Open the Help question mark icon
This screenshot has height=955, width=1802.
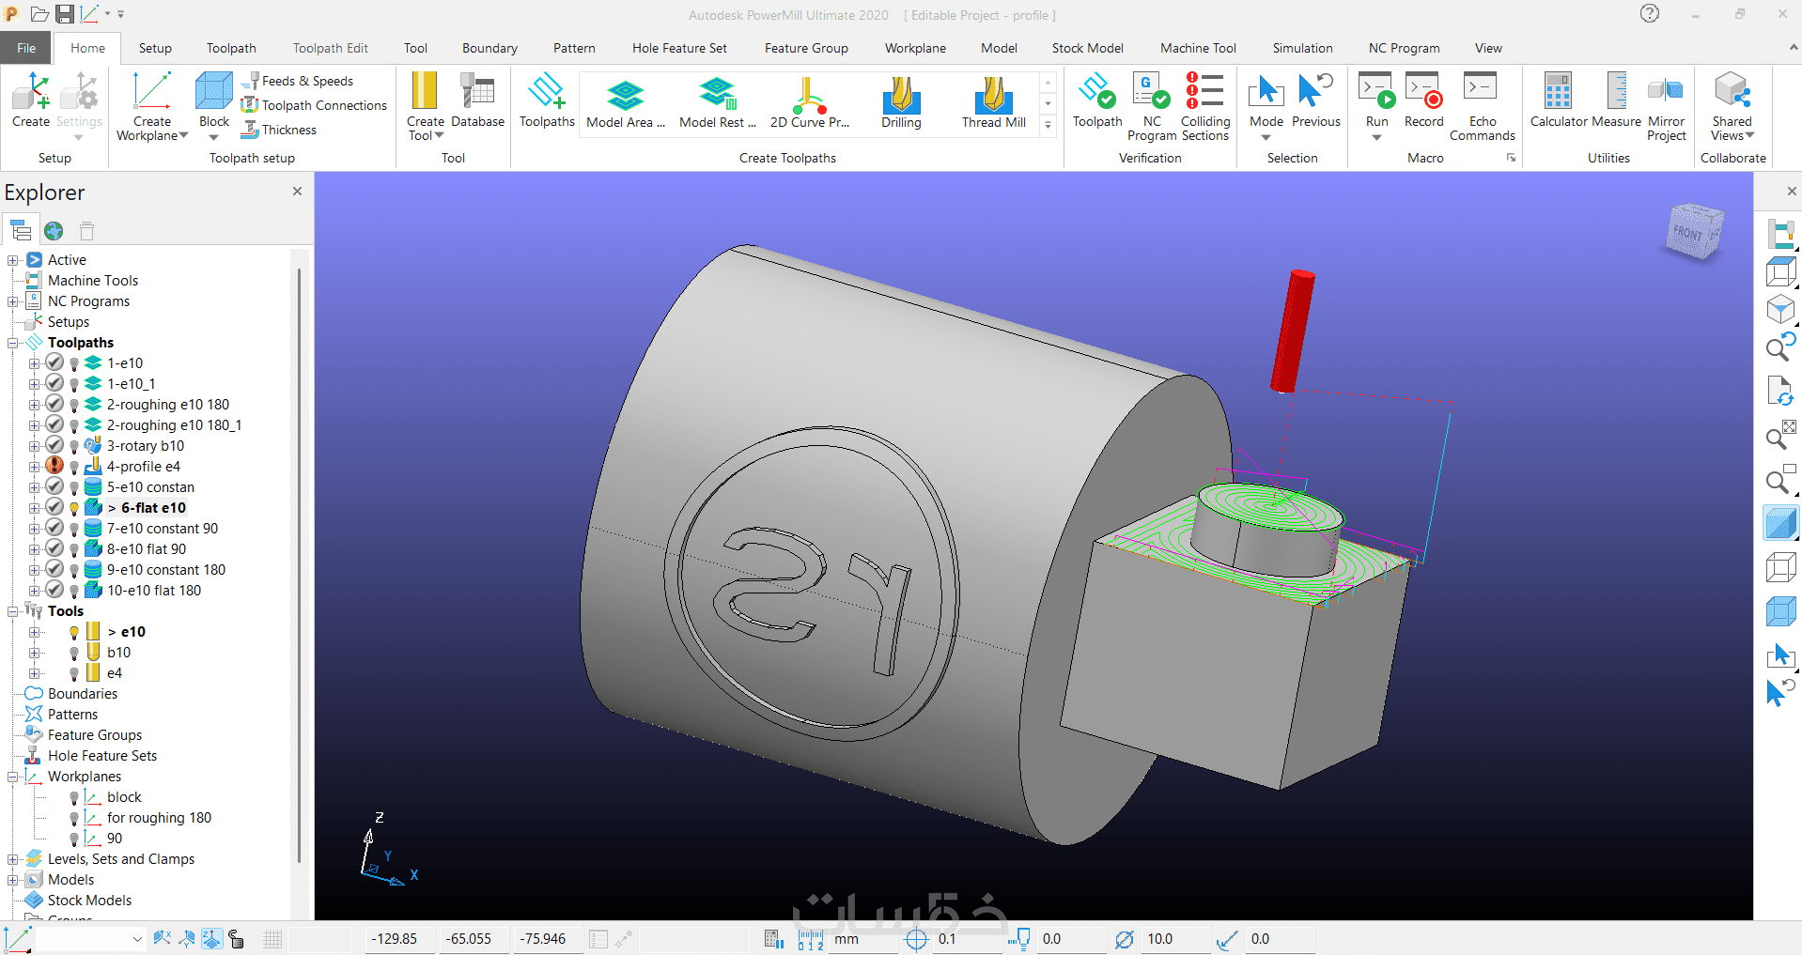coord(1650,14)
